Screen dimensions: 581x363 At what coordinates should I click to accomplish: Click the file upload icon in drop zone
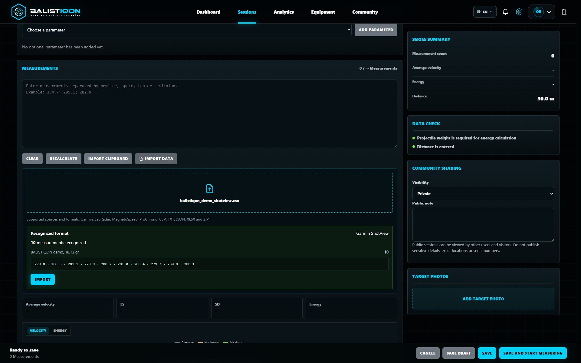[x=209, y=188]
